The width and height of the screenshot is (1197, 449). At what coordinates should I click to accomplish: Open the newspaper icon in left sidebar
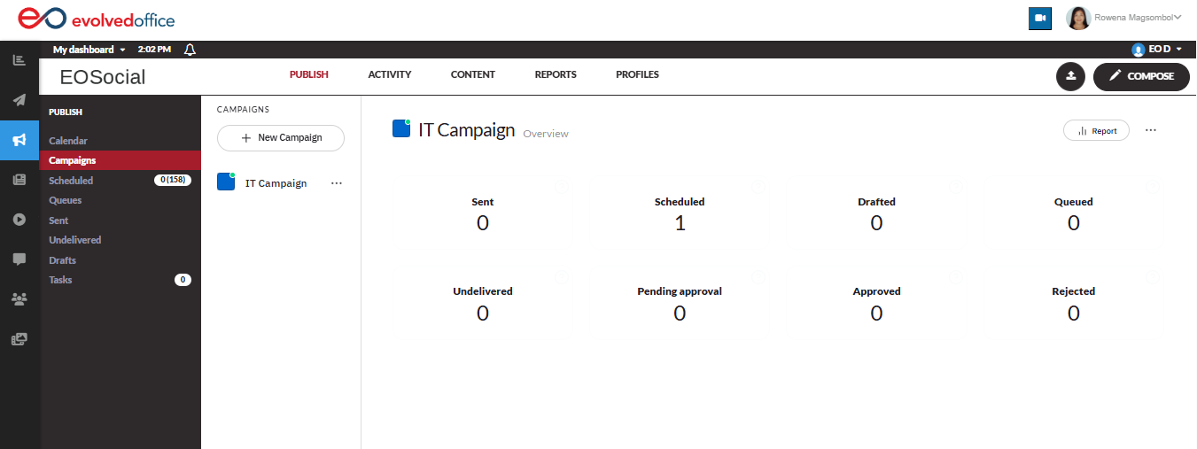(19, 180)
